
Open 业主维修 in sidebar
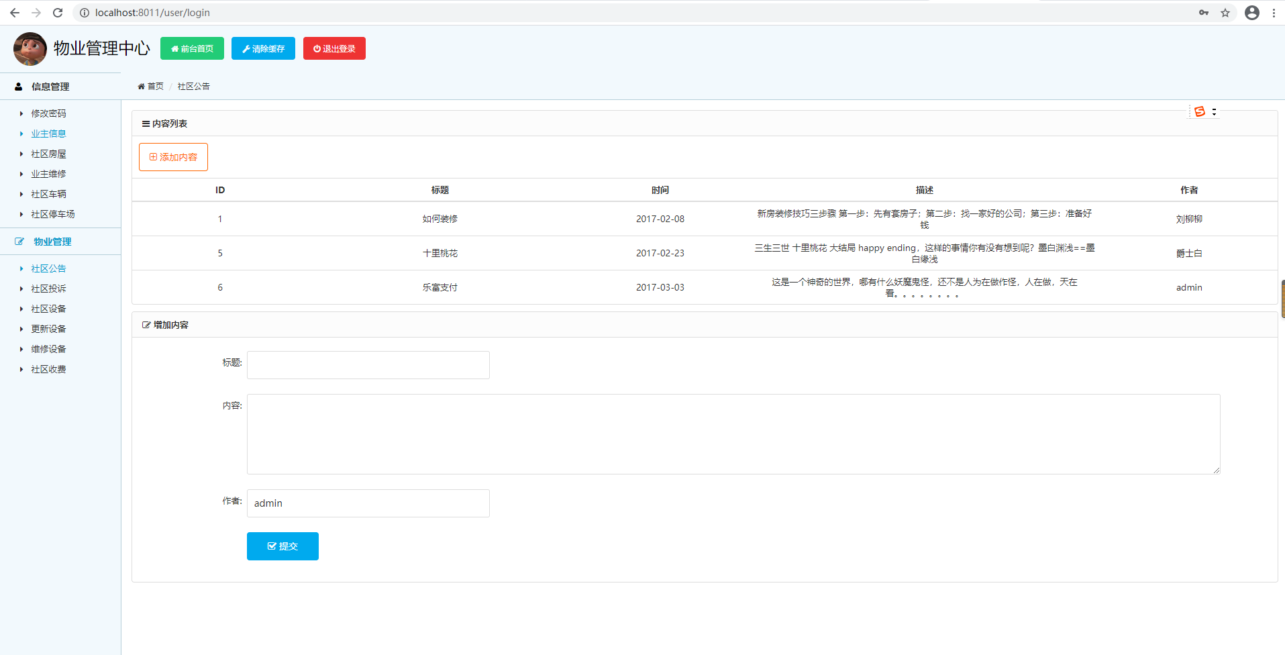48,174
